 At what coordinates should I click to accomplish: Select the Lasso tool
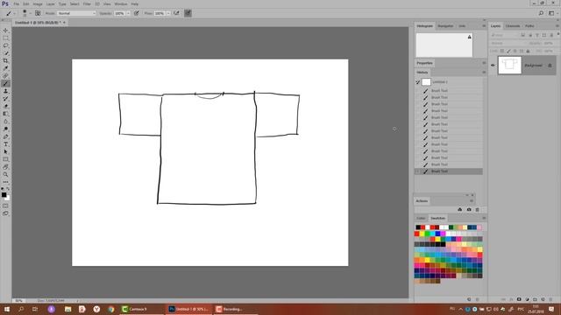[5, 45]
